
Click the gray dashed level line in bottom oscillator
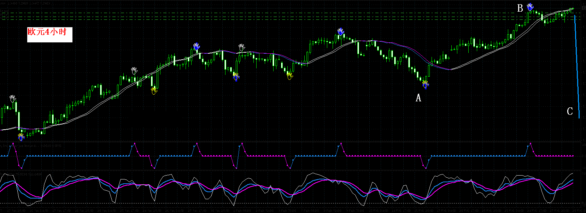click(x=283, y=203)
